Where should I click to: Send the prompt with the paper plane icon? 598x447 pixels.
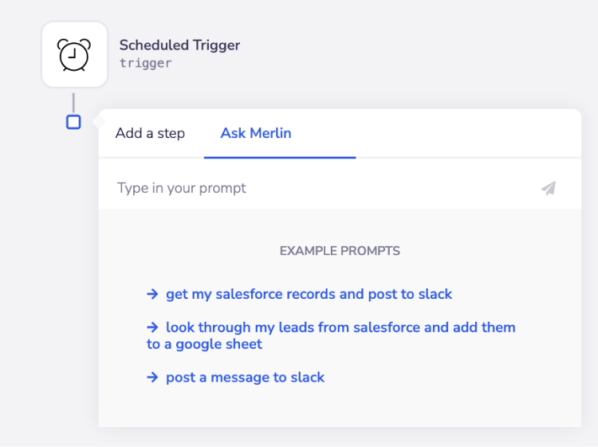[549, 188]
